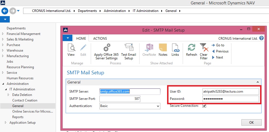
Task: Click the forward navigation arrow
Action: pos(13,11)
